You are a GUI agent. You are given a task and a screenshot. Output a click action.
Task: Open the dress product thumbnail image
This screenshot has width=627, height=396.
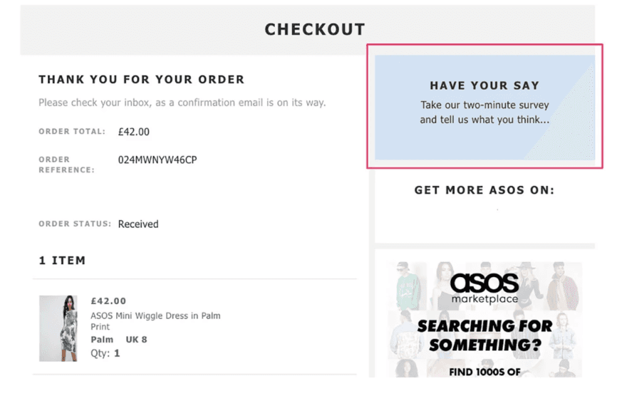58,328
